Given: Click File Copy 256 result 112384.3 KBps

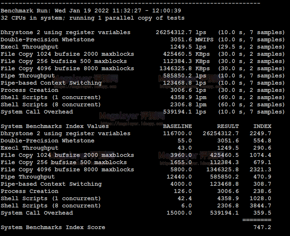Looking at the screenshot, I should click(x=186, y=61).
